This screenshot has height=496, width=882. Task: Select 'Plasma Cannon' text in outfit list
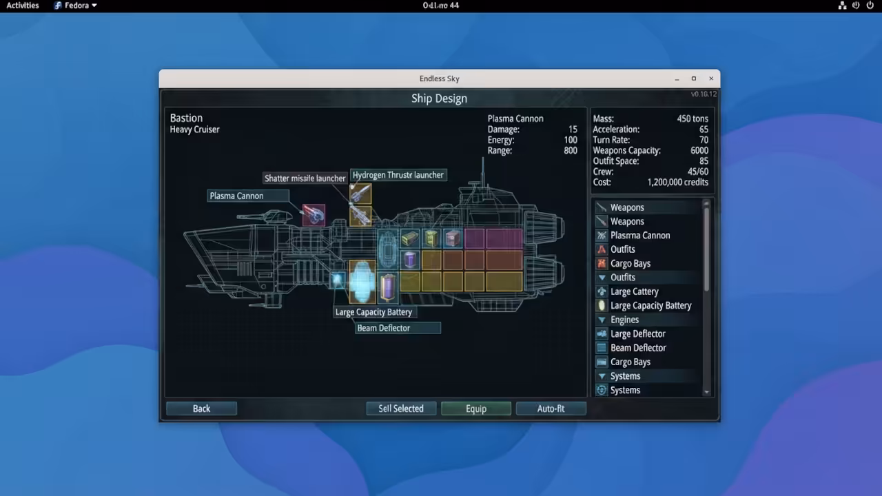pyautogui.click(x=640, y=235)
